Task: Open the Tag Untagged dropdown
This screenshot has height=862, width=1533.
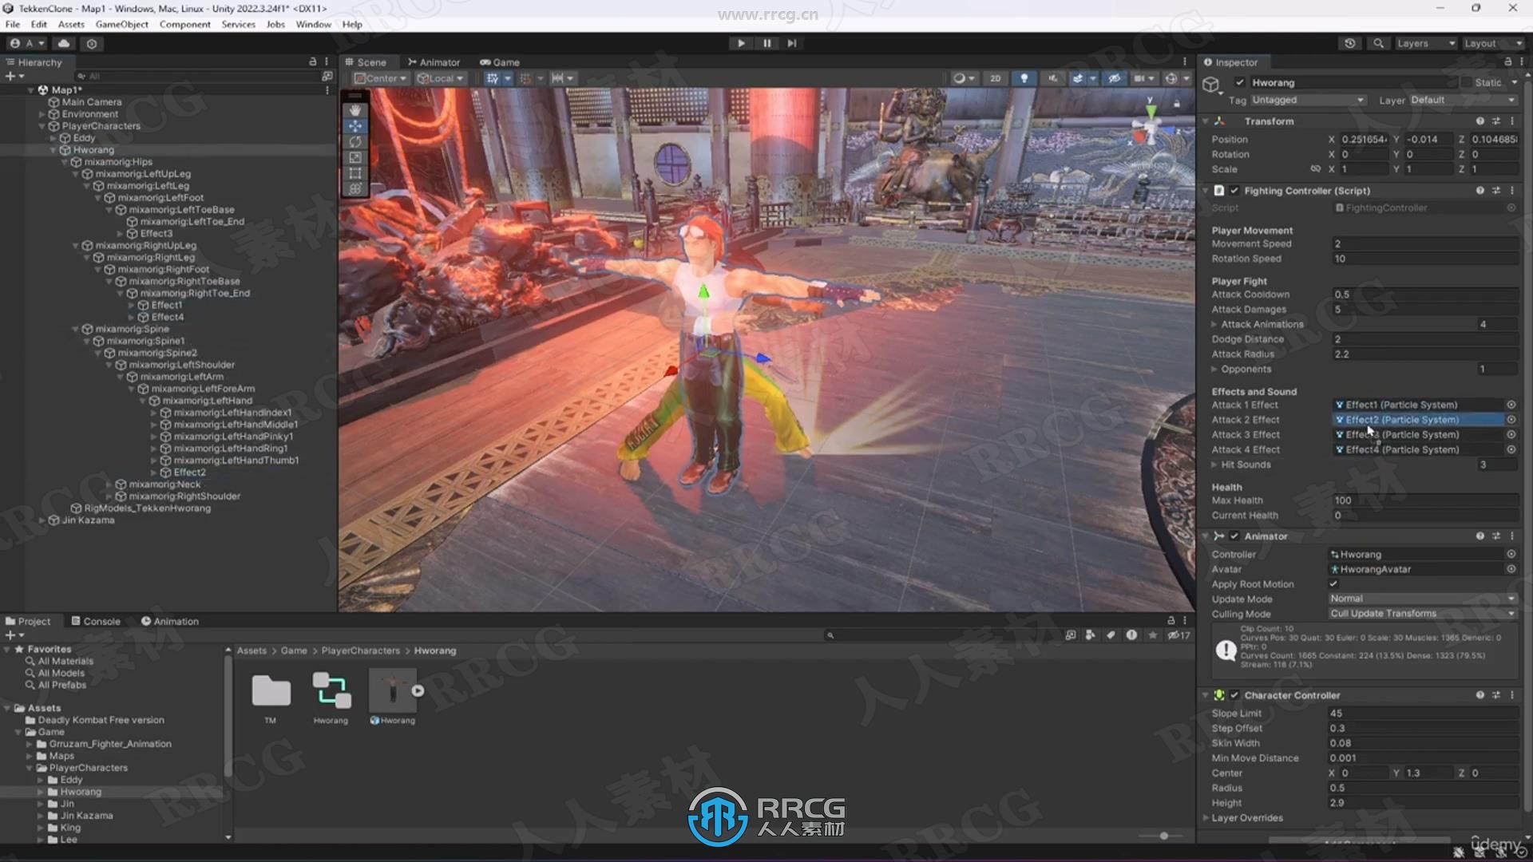Action: click(1308, 100)
